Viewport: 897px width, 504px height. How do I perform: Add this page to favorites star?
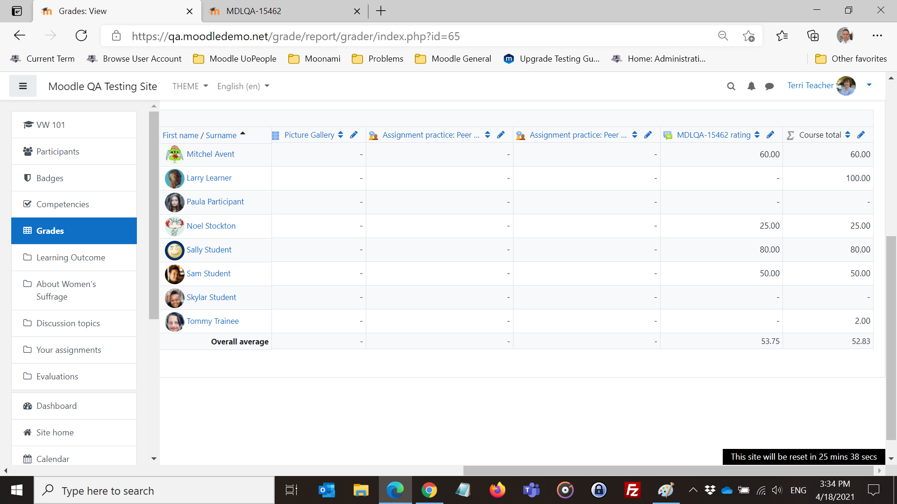pyautogui.click(x=748, y=36)
